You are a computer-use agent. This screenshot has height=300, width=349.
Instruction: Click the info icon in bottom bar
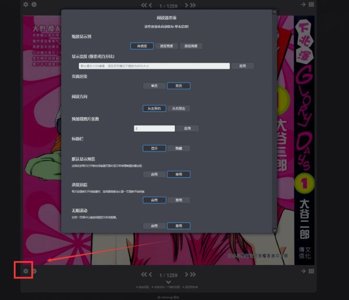(x=34, y=271)
